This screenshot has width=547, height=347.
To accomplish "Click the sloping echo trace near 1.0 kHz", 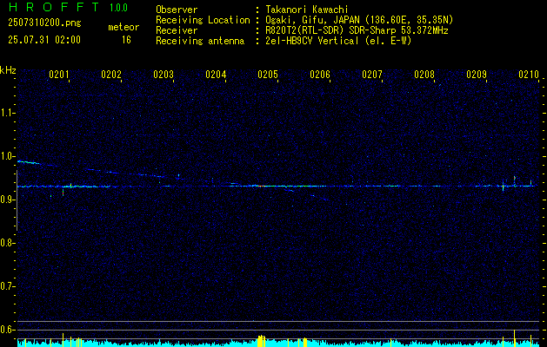I will pos(28,162).
